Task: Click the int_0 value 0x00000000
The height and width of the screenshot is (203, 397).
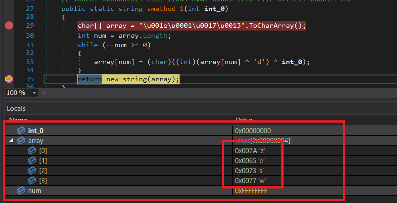Action: (x=253, y=131)
